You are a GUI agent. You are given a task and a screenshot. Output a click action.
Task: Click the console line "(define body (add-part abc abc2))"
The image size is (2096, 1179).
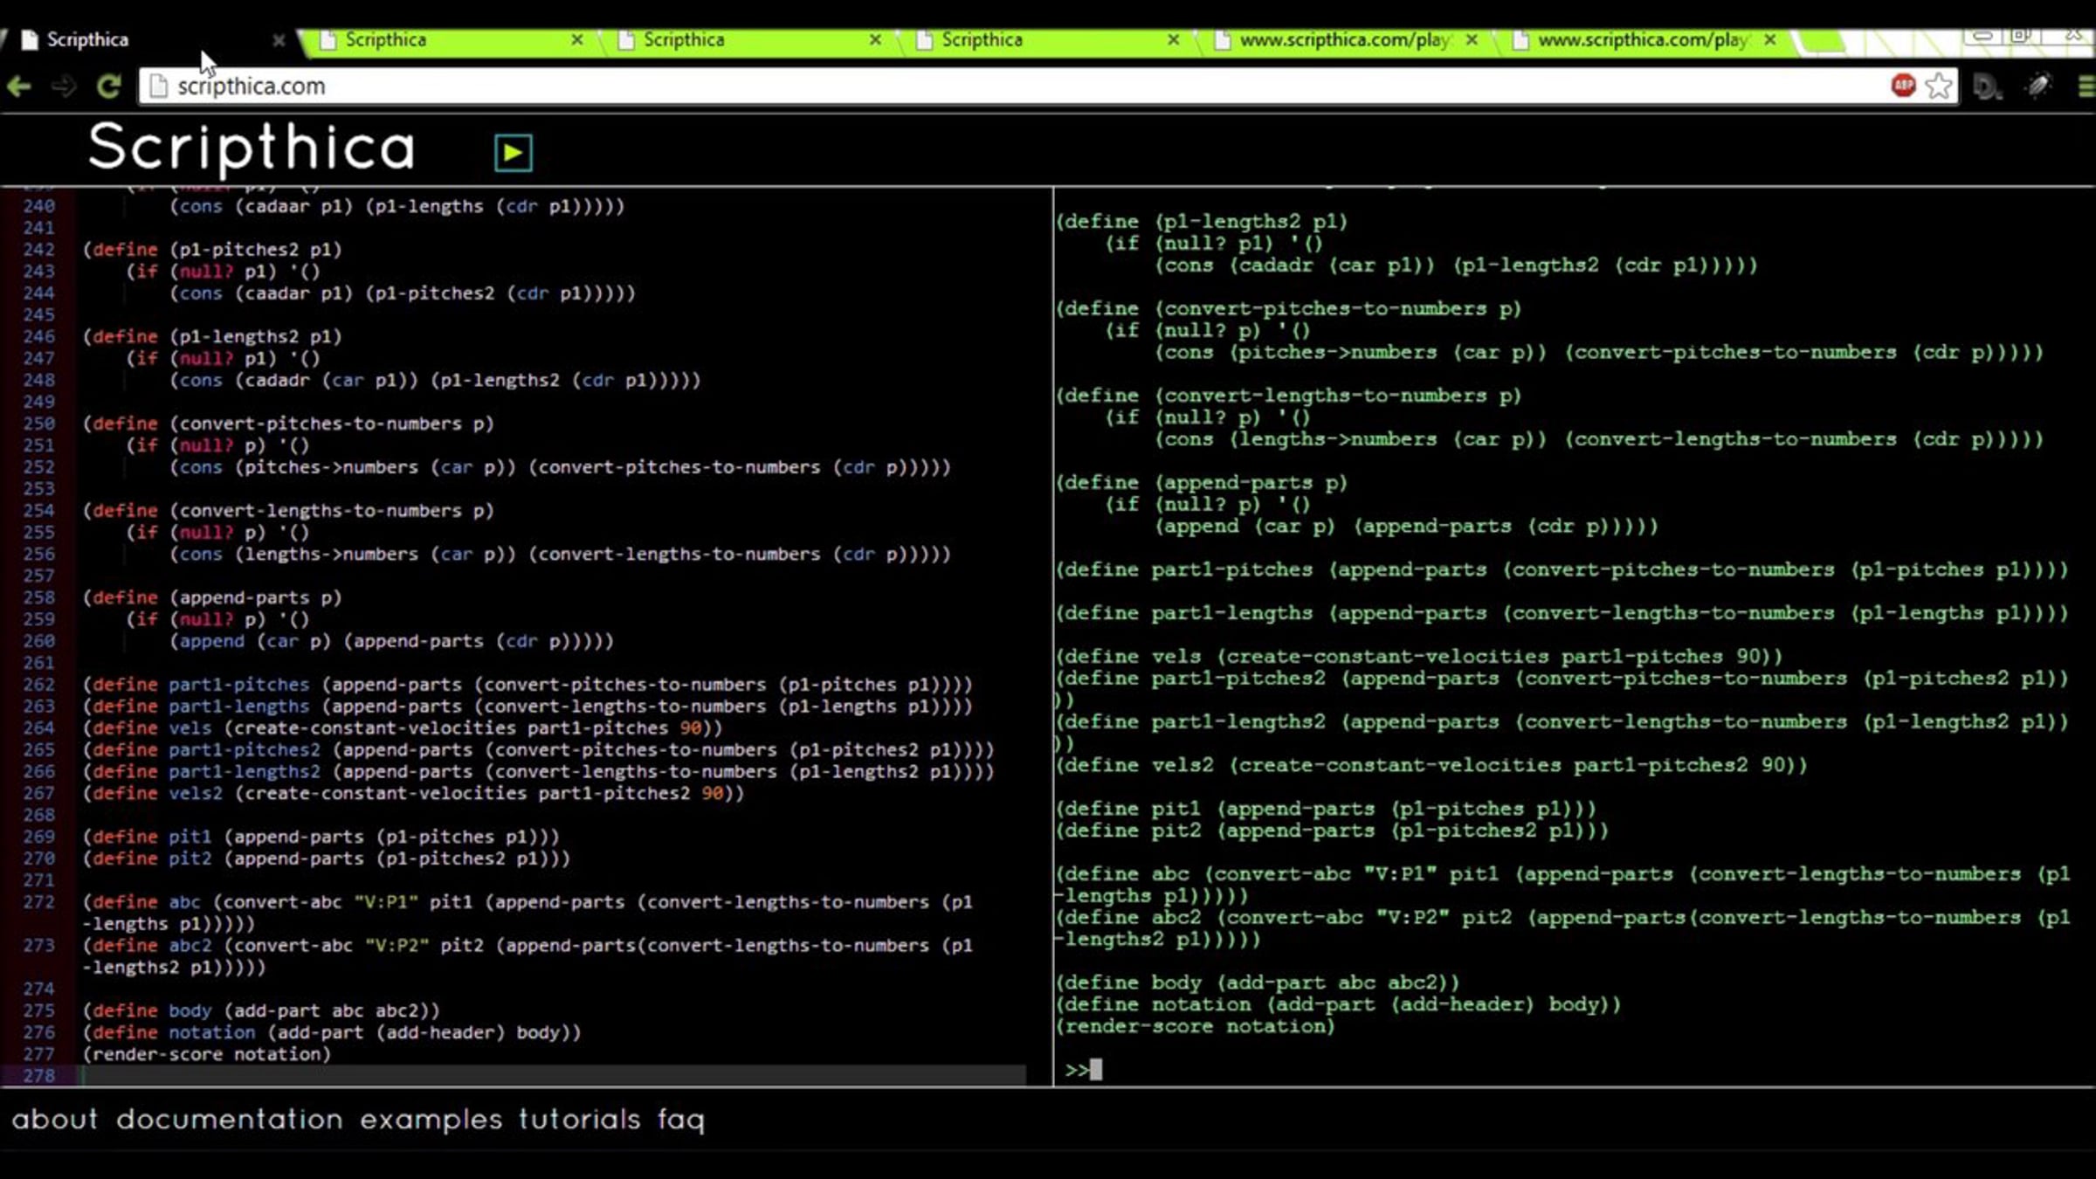[x=1258, y=982]
